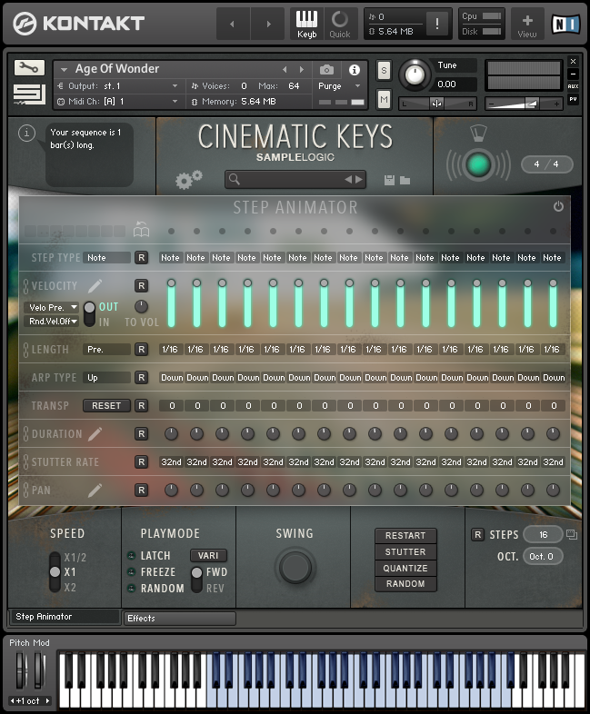The width and height of the screenshot is (590, 714).
Task: Select previous preset arrow in search bar
Action: point(348,180)
